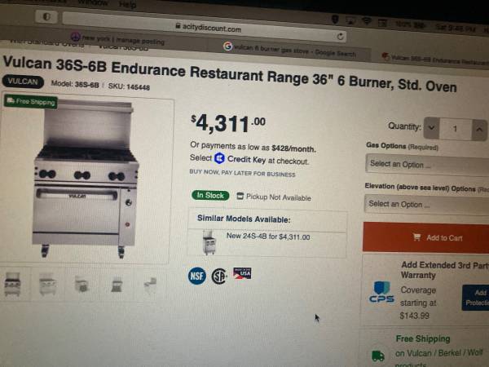Screen dimensions: 489x367
Task: Click the Made in USA flag badge
Action: coord(242,274)
